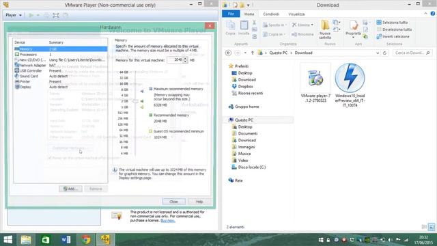This screenshot has height=246, width=437.
Task: Select Documenti under Questo PC
Action: (244, 133)
